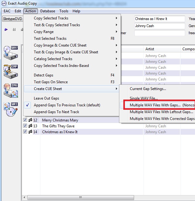195x201 pixels.
Task: Select track 14 Christmas as I Knew It
Action: point(60,132)
